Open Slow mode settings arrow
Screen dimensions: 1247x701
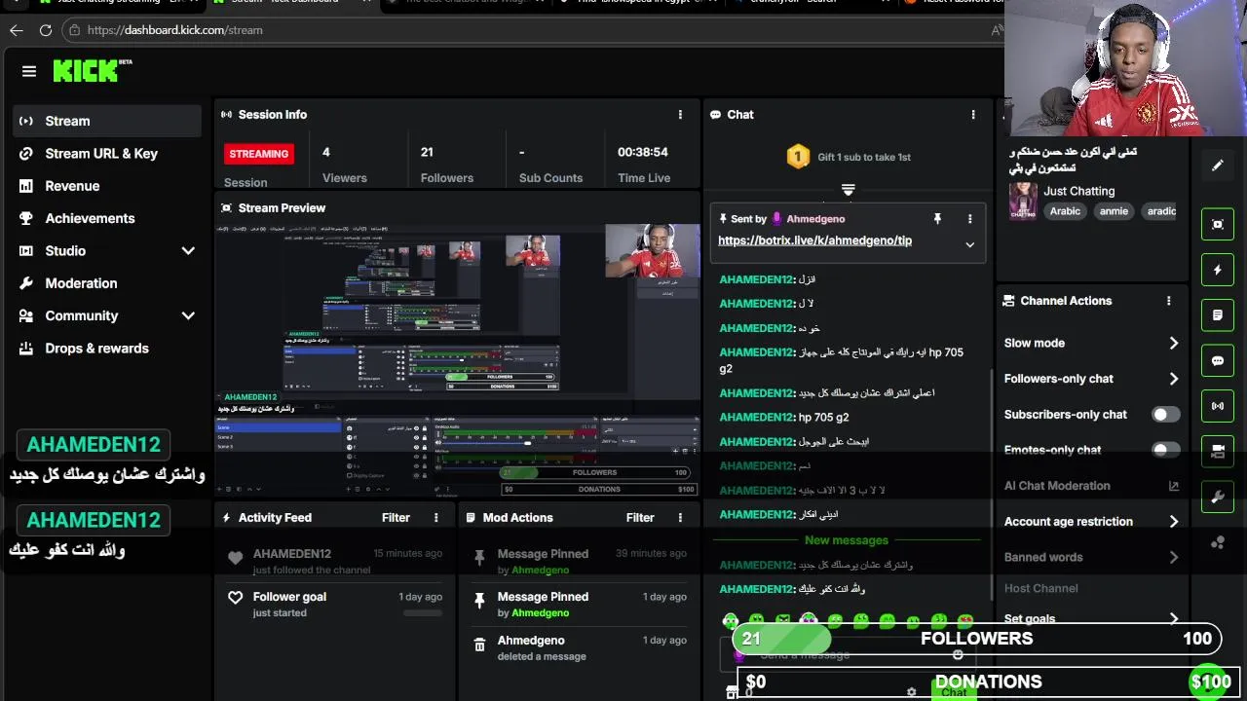coord(1173,343)
